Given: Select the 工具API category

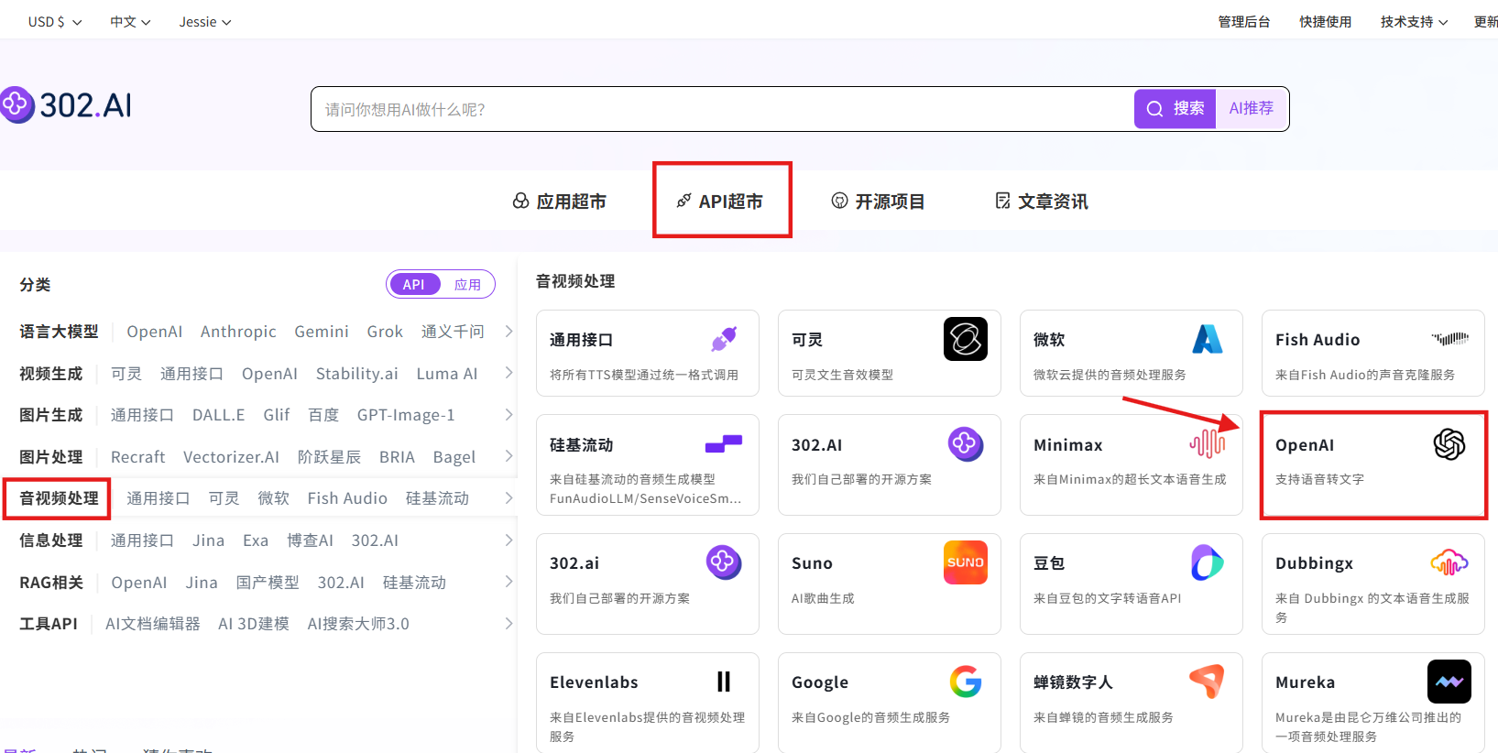Looking at the screenshot, I should point(49,624).
